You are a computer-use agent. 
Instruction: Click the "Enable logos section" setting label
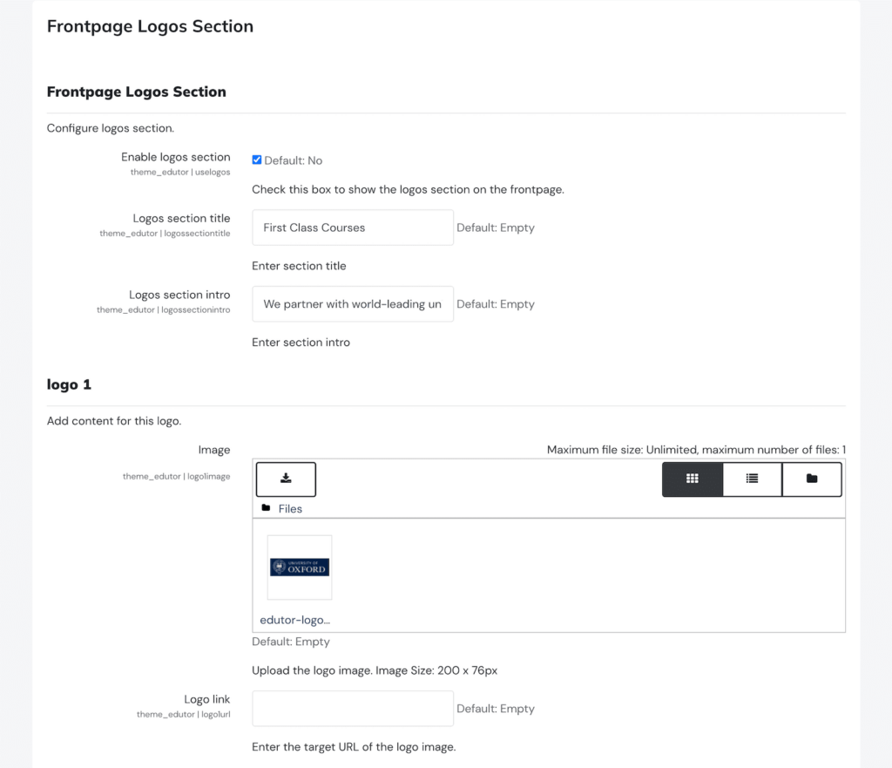175,158
